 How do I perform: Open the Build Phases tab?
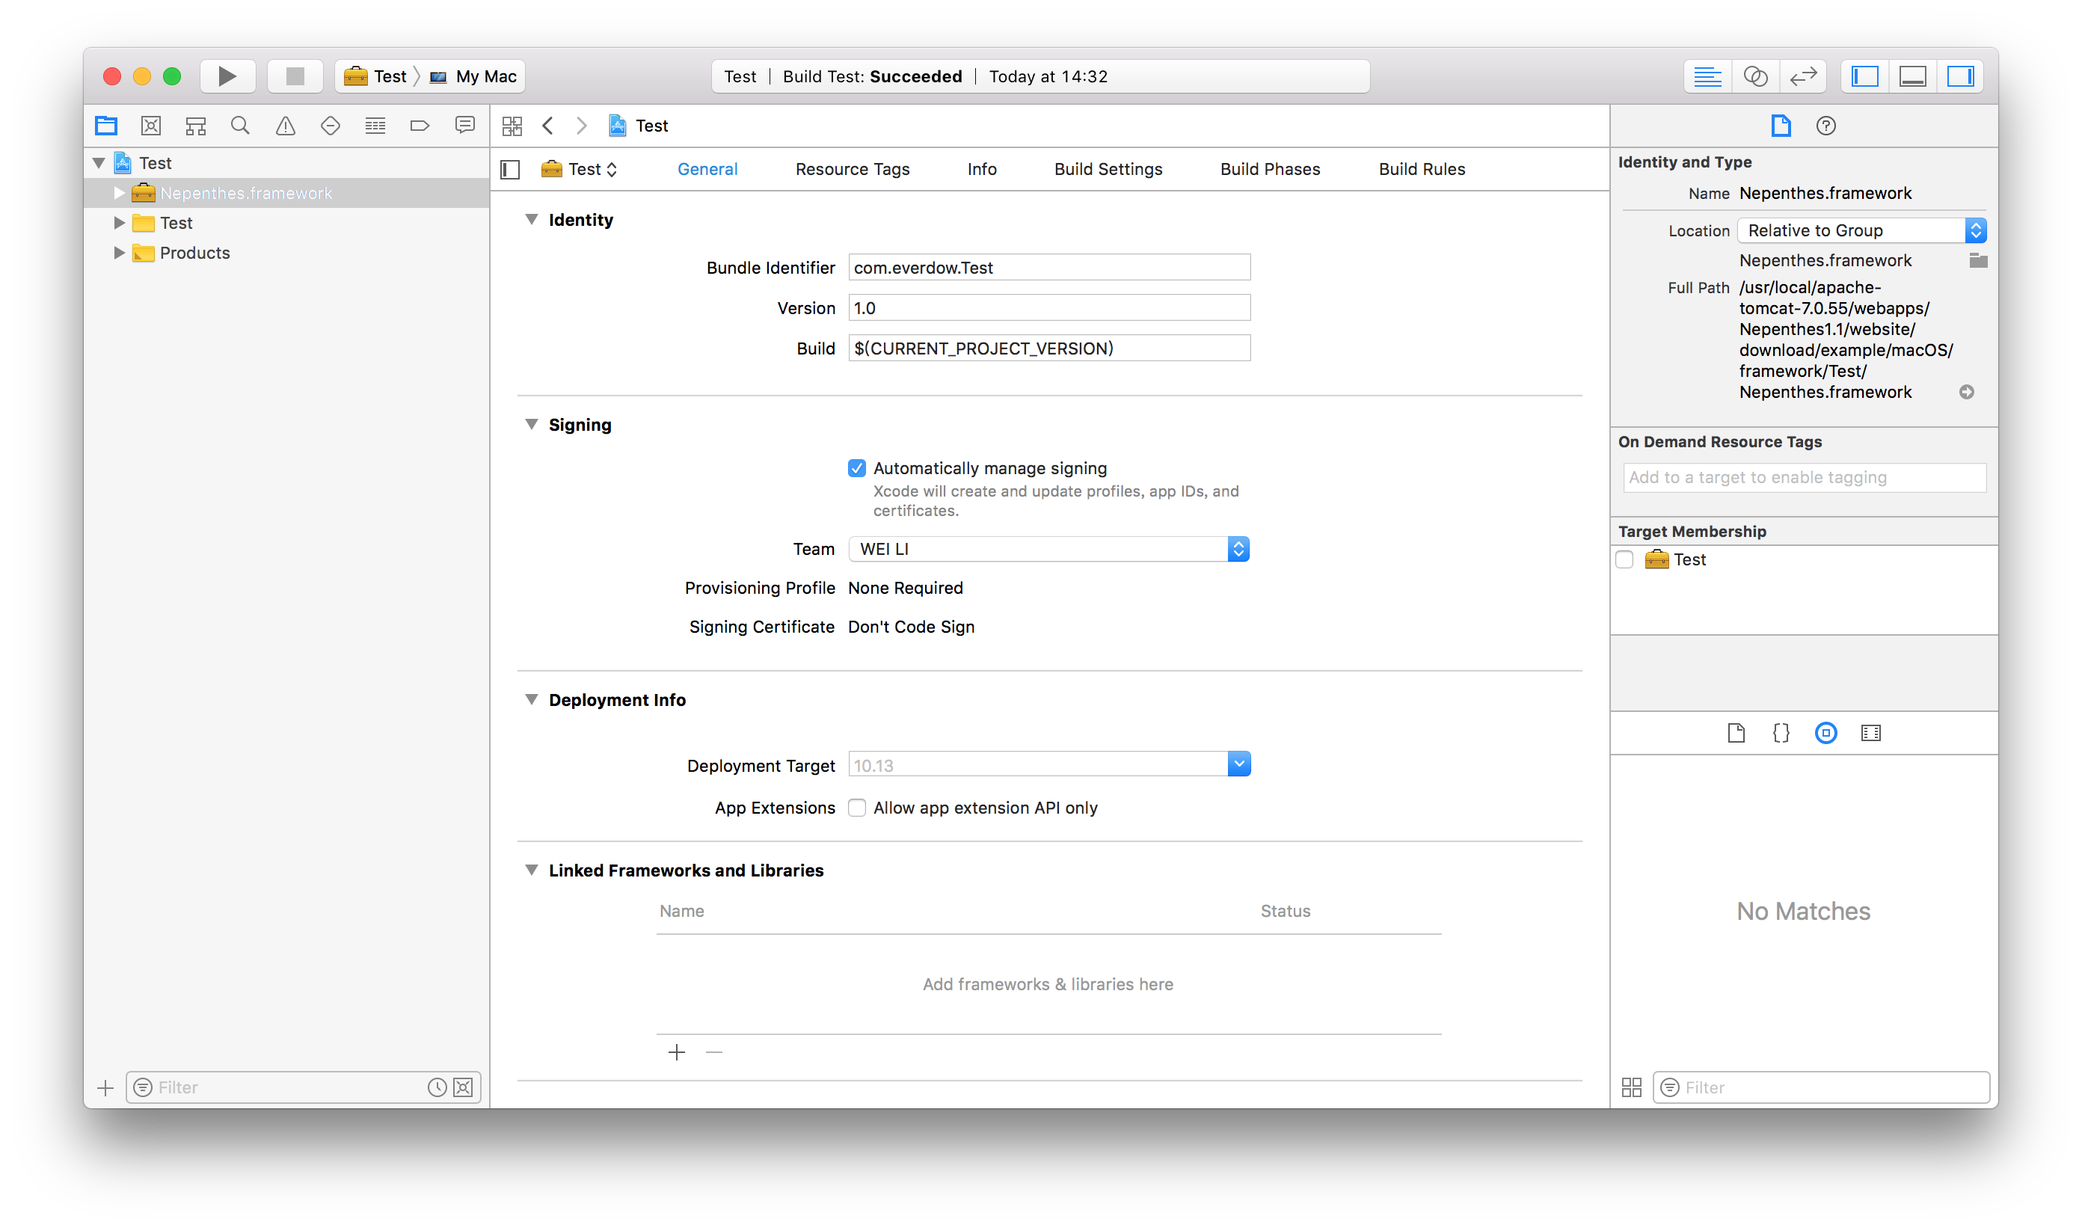pos(1271,170)
